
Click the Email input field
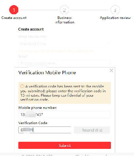(64, 63)
